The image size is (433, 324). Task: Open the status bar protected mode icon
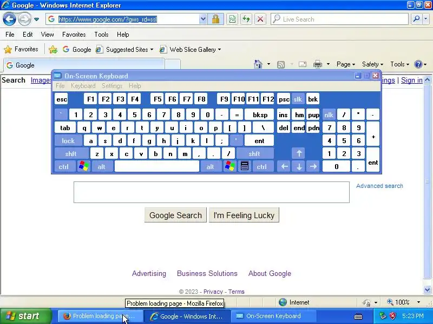(367, 303)
